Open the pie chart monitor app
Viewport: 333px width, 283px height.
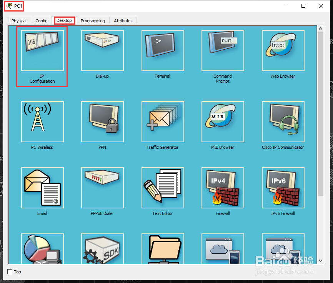click(x=42, y=249)
